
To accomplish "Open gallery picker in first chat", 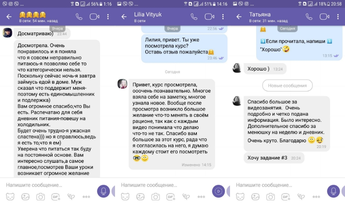I will [25, 197].
